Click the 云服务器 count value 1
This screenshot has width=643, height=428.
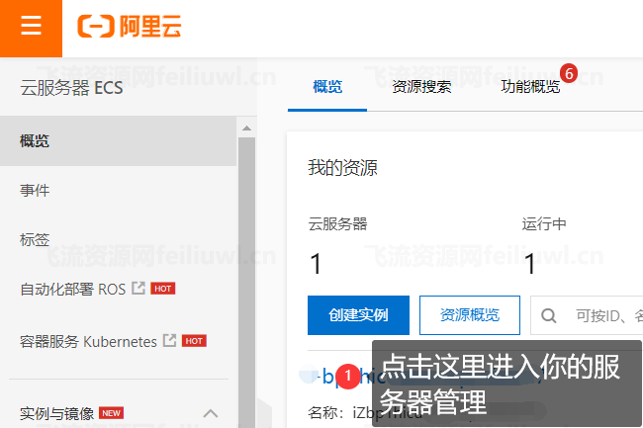(x=316, y=263)
